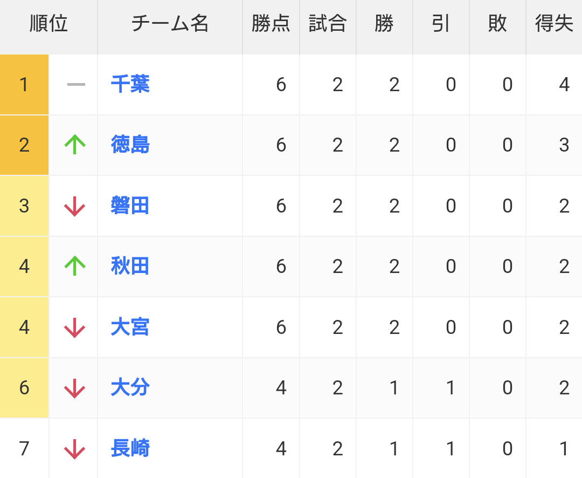The height and width of the screenshot is (478, 582).
Task: Open the 千葉 team link
Action: point(130,84)
